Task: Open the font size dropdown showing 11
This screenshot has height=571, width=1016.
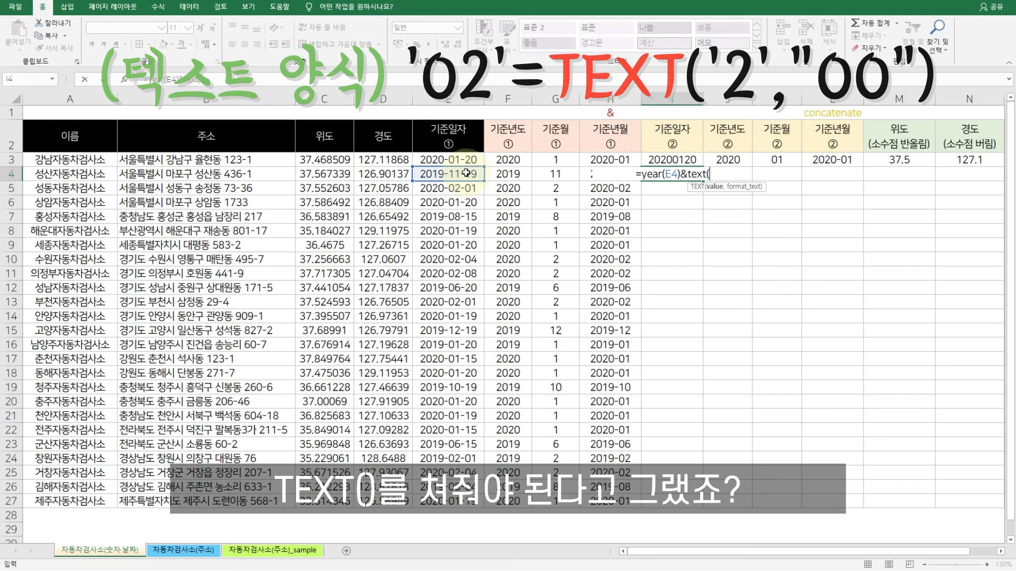Action: pos(188,27)
